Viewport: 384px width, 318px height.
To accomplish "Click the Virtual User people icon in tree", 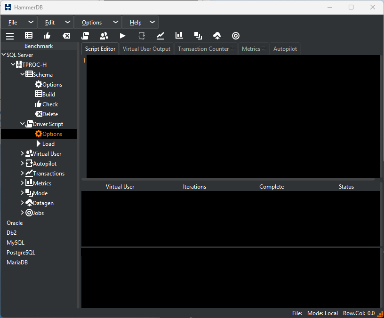I will coord(29,153).
